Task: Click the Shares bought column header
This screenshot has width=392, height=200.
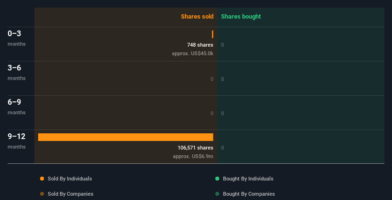Action: (x=241, y=17)
